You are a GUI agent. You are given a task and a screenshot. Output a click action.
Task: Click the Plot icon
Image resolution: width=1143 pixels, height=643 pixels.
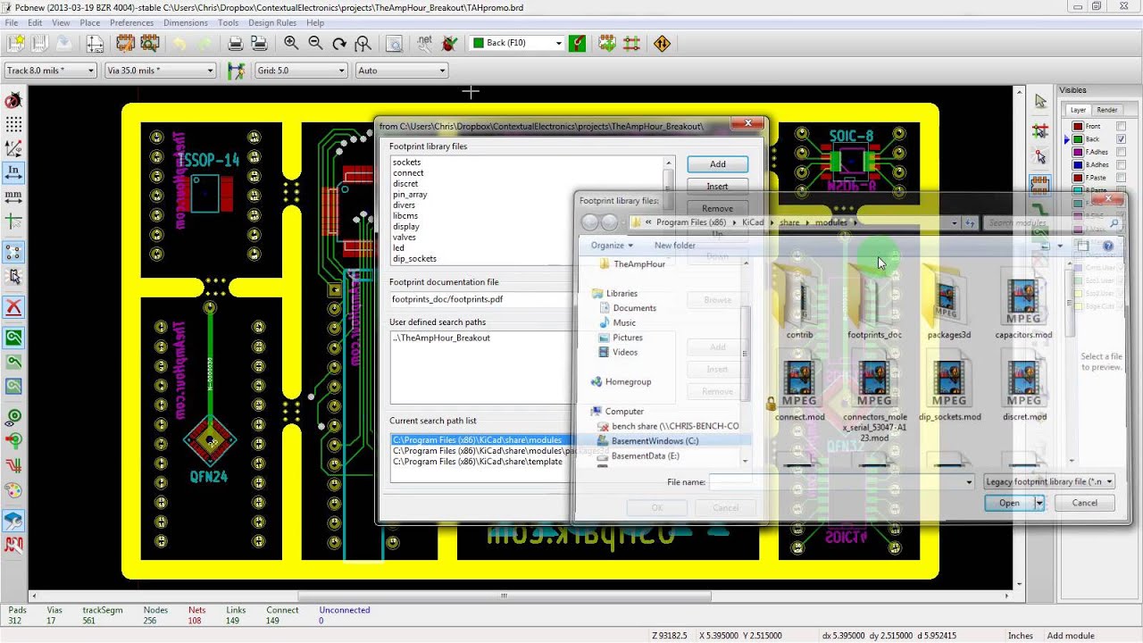(x=260, y=43)
